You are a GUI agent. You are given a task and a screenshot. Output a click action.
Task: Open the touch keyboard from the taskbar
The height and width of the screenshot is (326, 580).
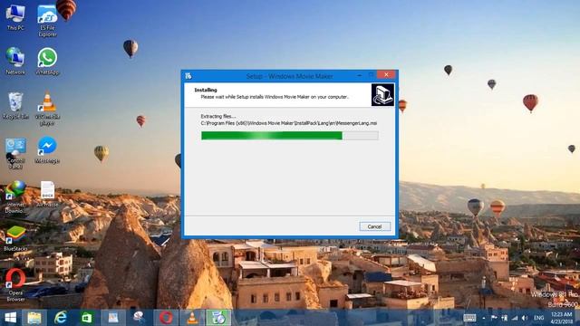[469, 318]
